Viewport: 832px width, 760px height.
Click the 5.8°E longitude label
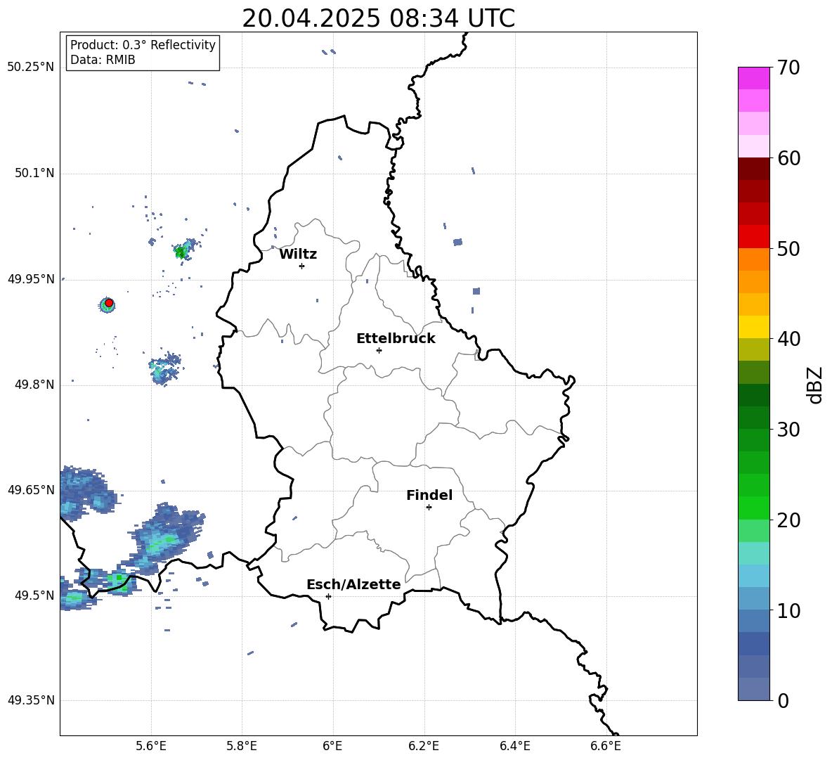pyautogui.click(x=242, y=746)
